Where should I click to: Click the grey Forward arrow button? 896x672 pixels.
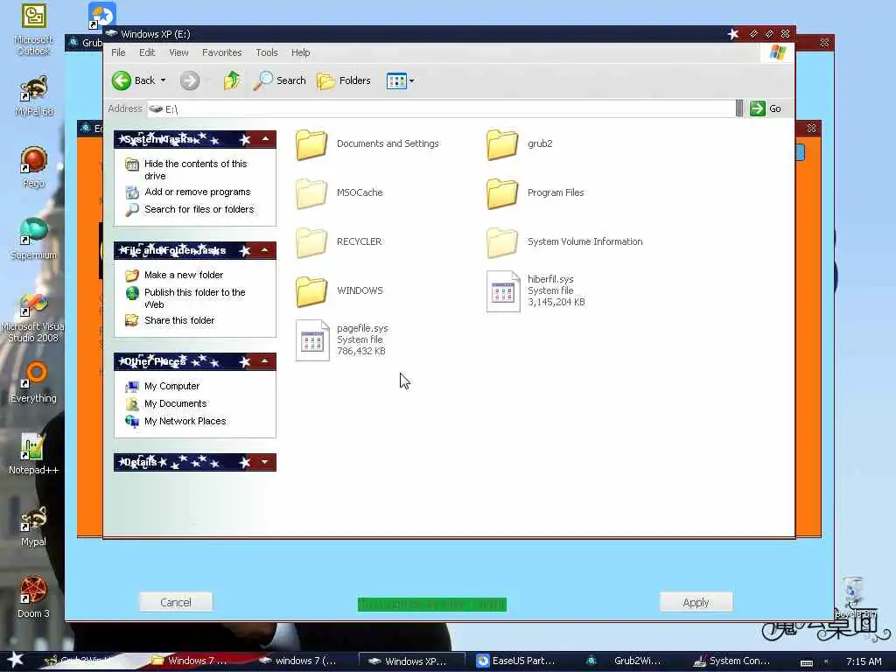(x=190, y=80)
